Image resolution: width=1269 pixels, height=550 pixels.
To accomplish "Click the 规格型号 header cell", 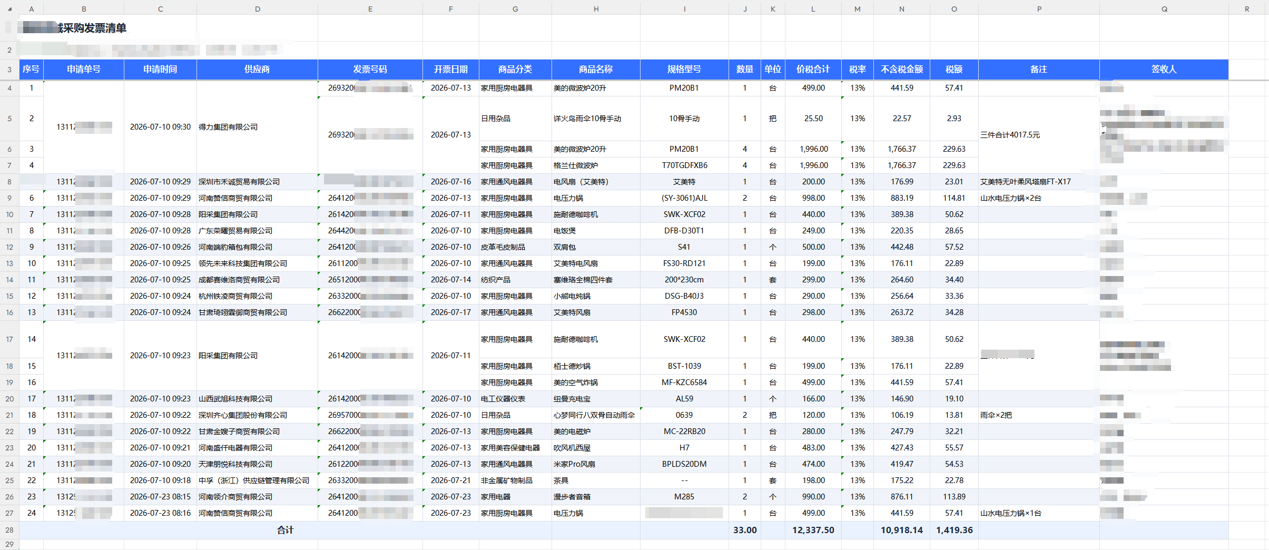I will [x=684, y=69].
